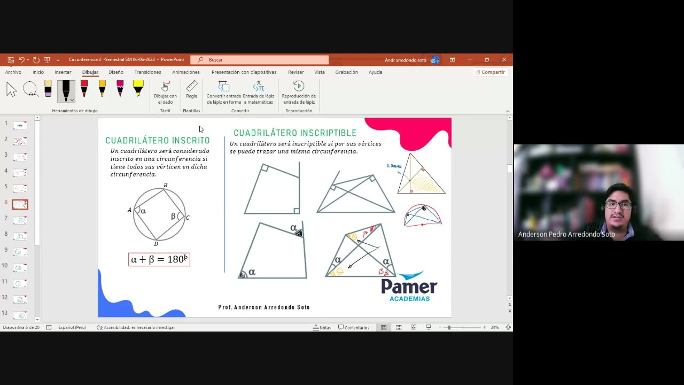This screenshot has width=684, height=385.
Task: Start presentation from quick access icon
Action: (x=47, y=60)
